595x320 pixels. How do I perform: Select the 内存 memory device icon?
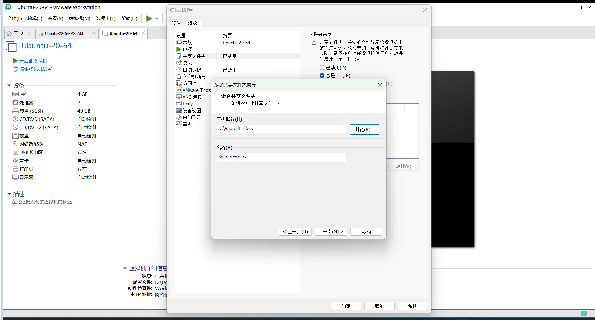15,94
